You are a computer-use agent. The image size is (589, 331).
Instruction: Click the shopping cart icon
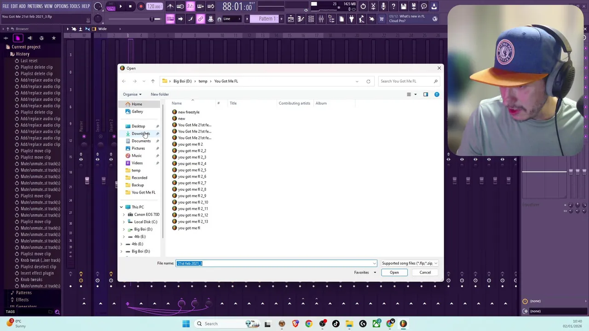pyautogui.click(x=381, y=19)
